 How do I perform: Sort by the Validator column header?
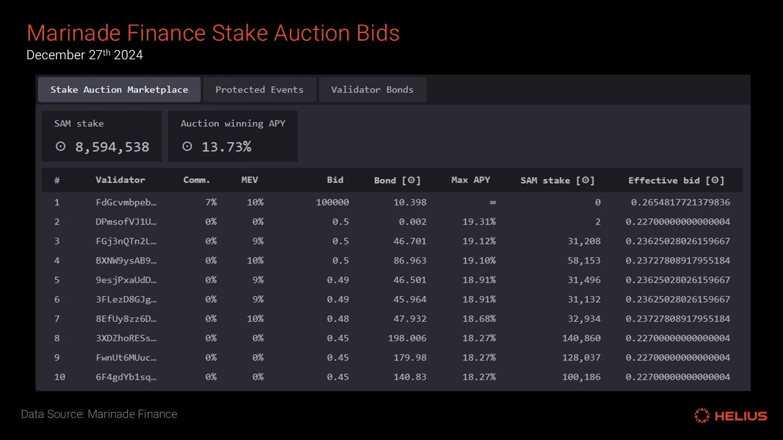(x=121, y=180)
